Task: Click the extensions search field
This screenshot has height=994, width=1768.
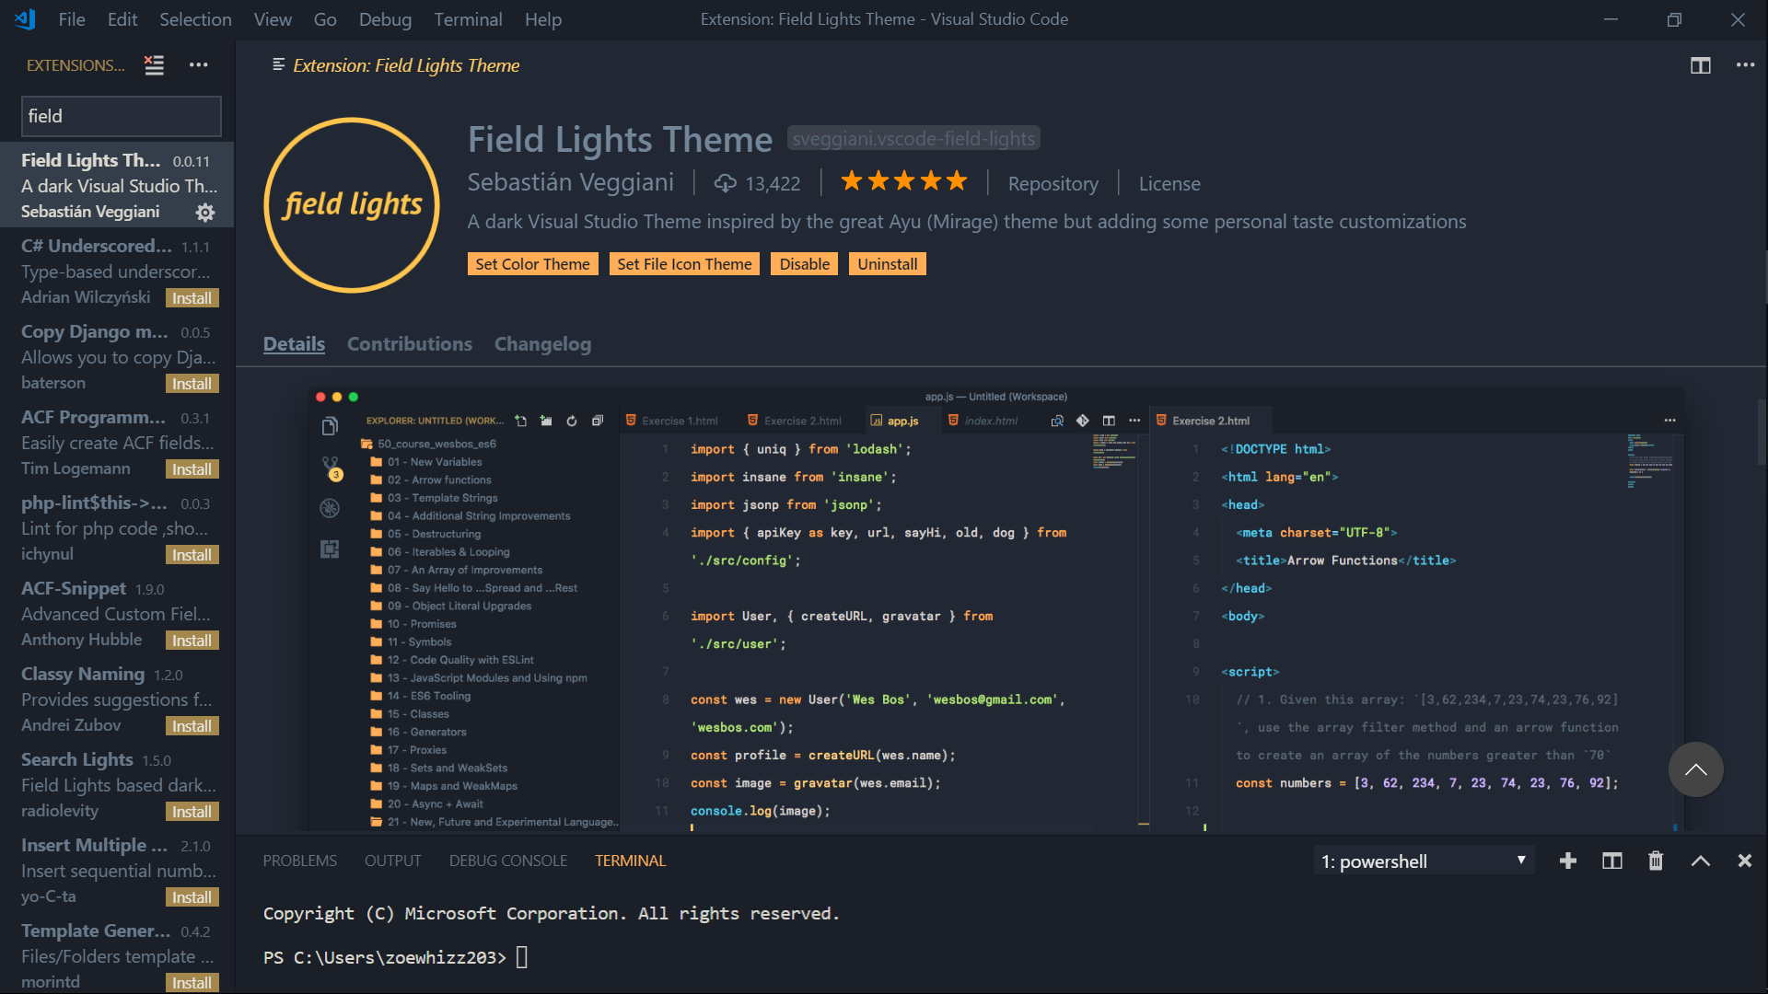Action: click(121, 116)
